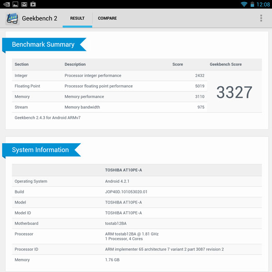Image resolution: width=272 pixels, height=272 pixels.
Task: Tap the Play Store notification icon
Action: tap(33, 4)
